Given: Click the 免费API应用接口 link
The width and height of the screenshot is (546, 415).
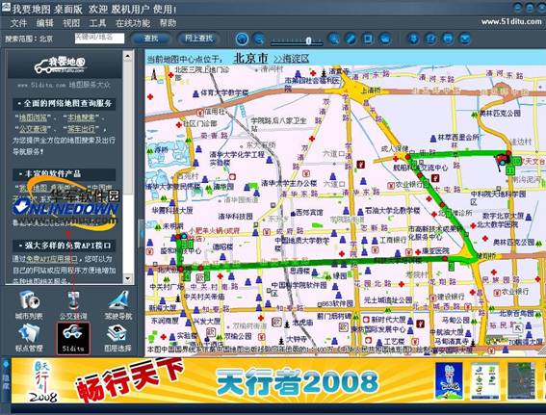Looking at the screenshot, I should tap(52, 259).
